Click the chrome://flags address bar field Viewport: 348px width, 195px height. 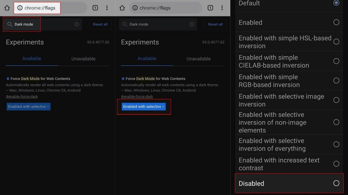[166, 8]
